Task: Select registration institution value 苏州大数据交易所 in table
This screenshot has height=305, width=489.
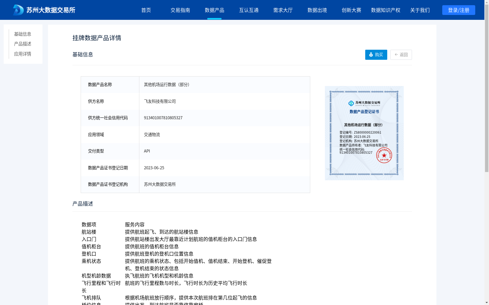Action: 160,184
